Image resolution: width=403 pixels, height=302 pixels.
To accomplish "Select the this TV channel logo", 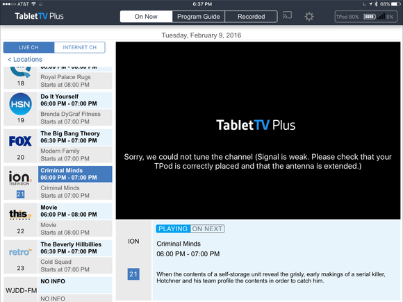I will (x=20, y=215).
